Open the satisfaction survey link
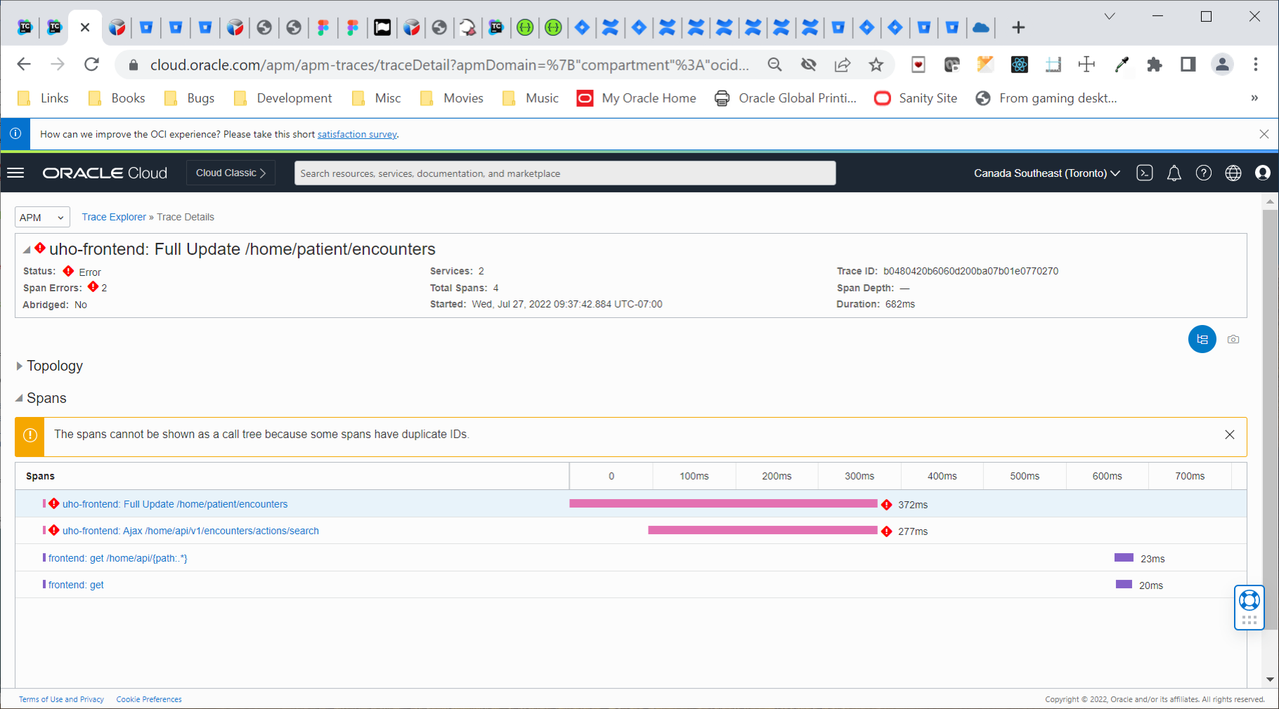The height and width of the screenshot is (709, 1279). [357, 134]
